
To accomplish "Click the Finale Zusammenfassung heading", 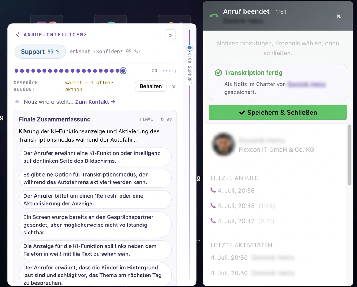I will (55, 119).
